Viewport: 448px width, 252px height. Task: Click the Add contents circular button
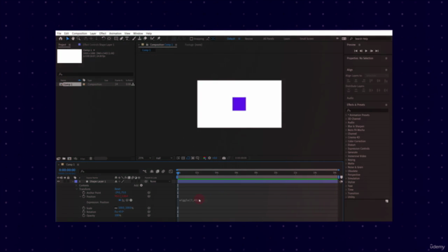tap(141, 185)
